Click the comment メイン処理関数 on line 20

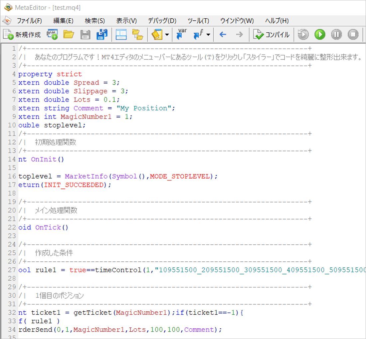point(56,210)
